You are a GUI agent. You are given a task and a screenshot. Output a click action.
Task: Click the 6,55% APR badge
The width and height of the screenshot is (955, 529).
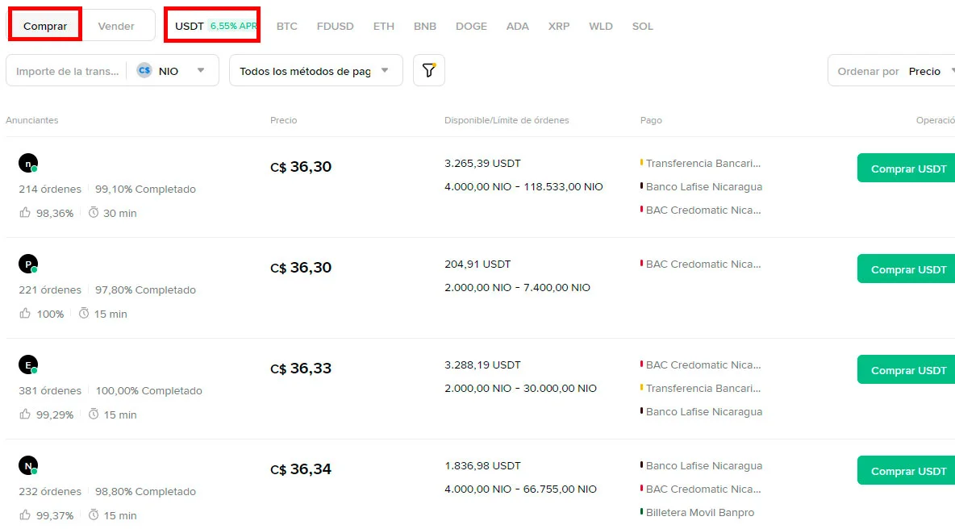pyautogui.click(x=232, y=26)
